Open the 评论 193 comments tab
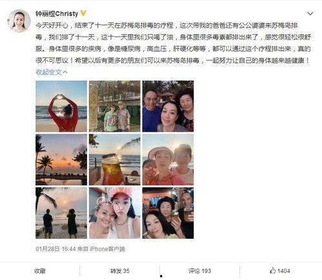Image resolution: width=322 pixels, height=280 pixels. [x=200, y=271]
